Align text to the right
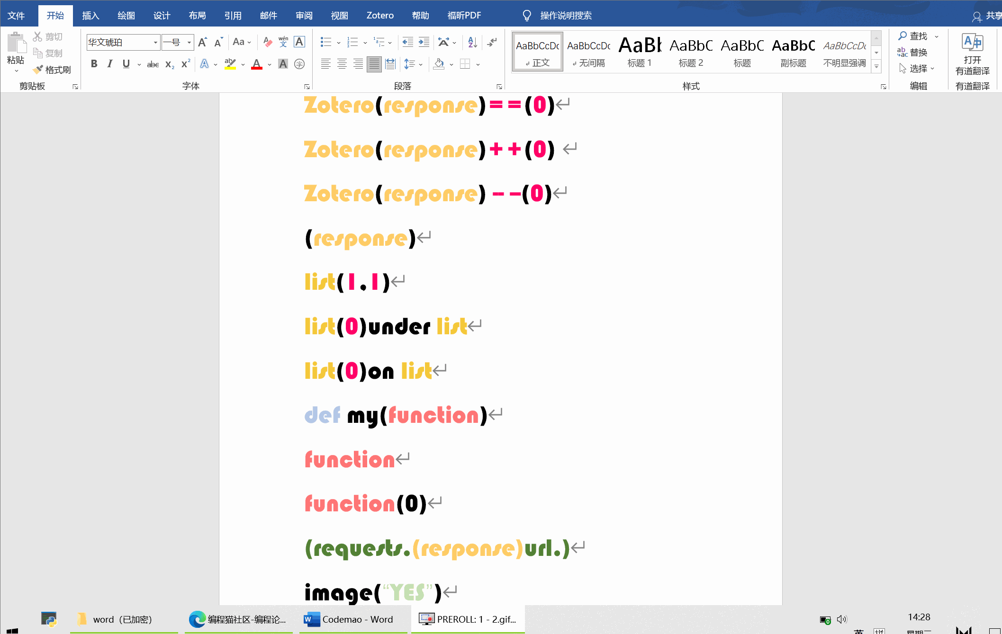Screen dimensions: 1002x634 358,64
